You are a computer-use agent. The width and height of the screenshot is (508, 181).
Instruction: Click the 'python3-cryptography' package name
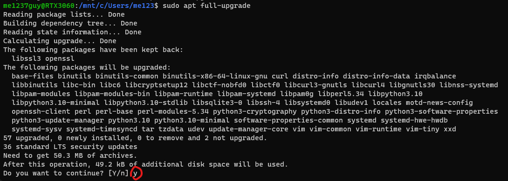[254, 112]
